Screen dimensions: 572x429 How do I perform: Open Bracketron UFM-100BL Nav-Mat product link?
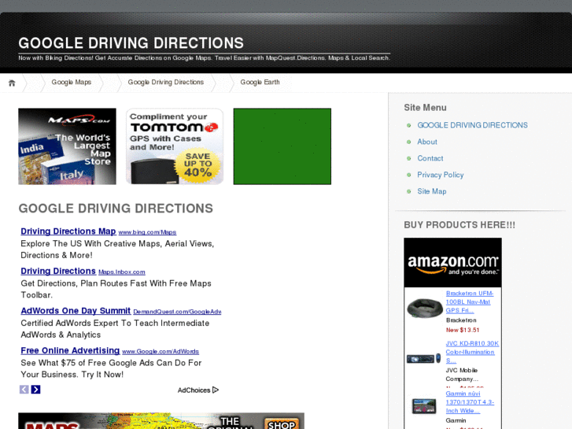[x=470, y=302]
